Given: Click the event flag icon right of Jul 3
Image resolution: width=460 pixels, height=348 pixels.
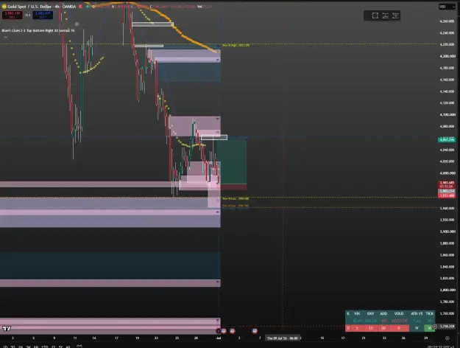Looking at the screenshot, I should tap(255, 331).
